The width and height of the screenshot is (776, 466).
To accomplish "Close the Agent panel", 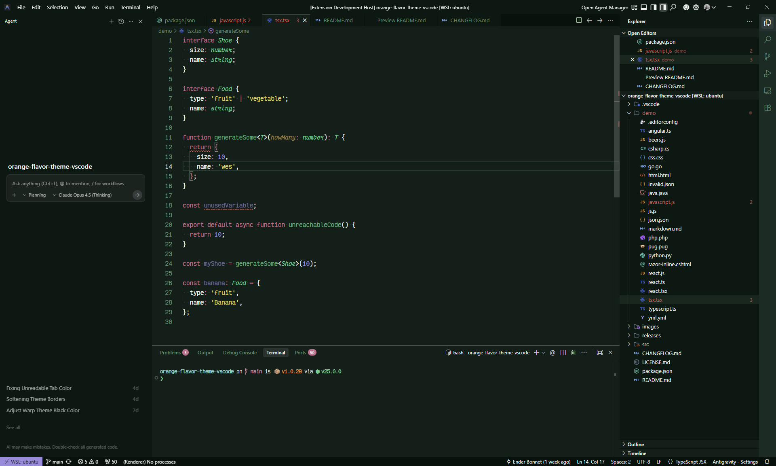I will point(141,21).
